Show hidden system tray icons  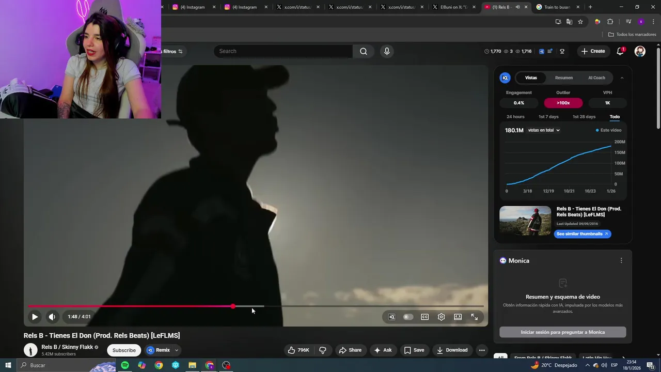(x=588, y=365)
